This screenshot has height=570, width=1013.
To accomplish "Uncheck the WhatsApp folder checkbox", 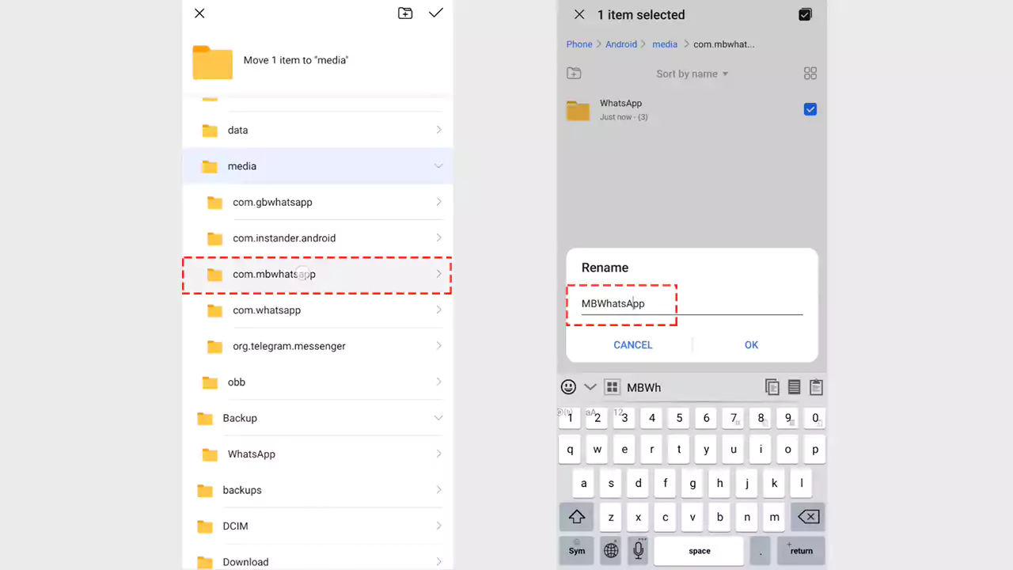I will [x=810, y=109].
